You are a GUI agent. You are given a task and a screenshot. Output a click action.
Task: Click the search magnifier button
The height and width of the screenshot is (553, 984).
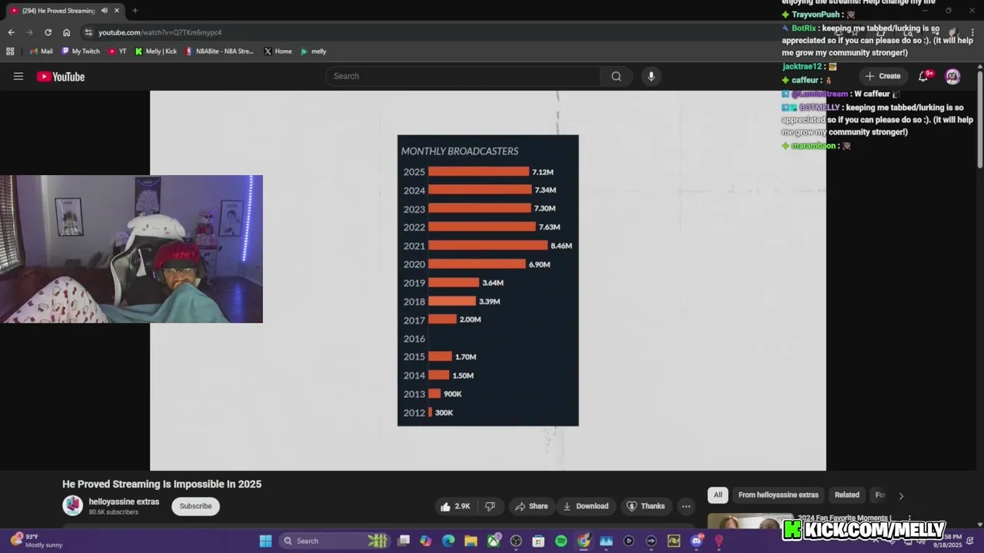click(x=616, y=76)
